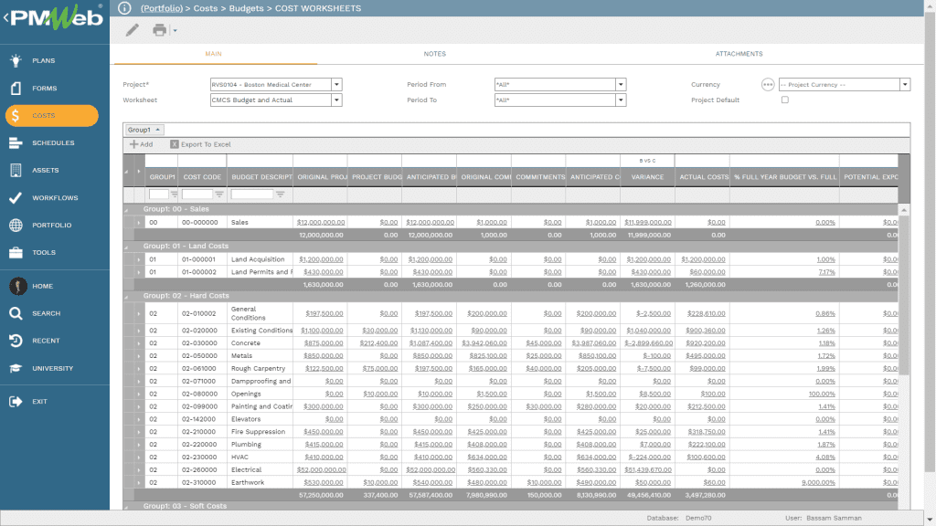Collapse the Group1: 03 - Soft Costs group

[126, 507]
